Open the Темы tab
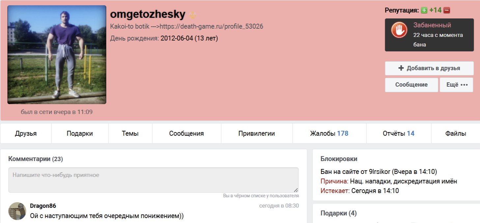Viewport: 480px width, 223px height. [130, 133]
